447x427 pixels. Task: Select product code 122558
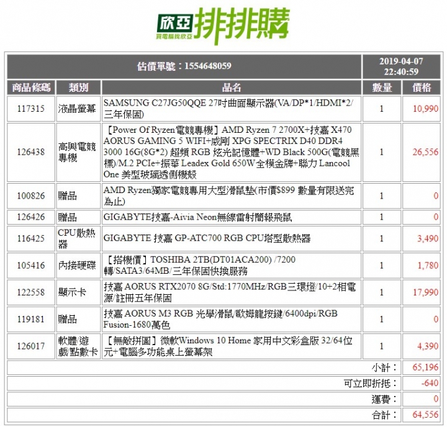[31, 292]
